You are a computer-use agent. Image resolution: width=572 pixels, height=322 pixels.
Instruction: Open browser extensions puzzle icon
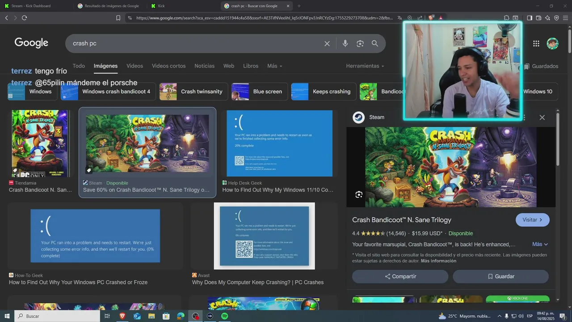506,18
